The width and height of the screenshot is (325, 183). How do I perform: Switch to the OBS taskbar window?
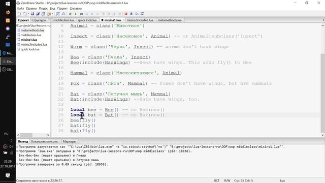(8, 70)
